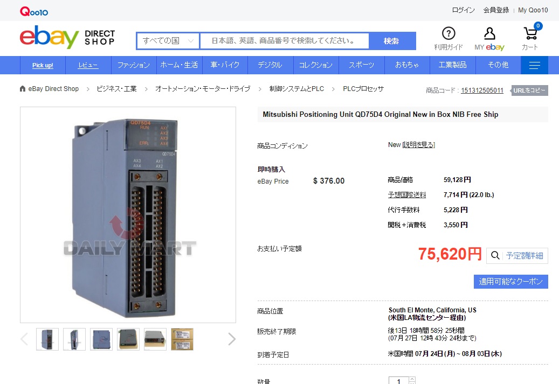Open the スポーツ category

coord(361,65)
